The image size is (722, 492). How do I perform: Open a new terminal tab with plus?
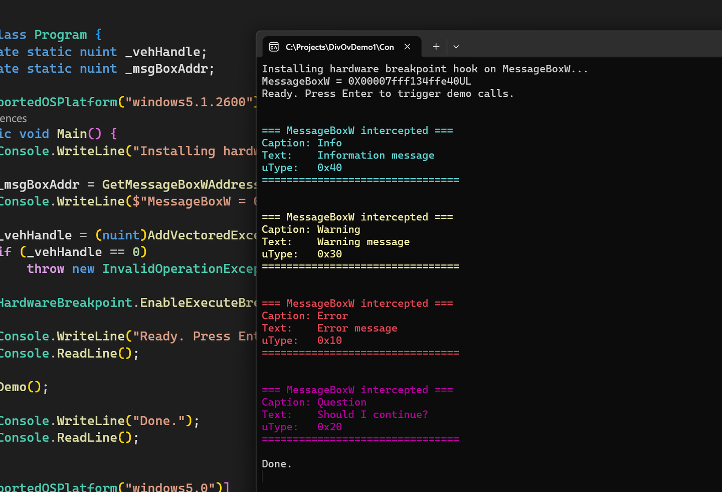tap(436, 47)
